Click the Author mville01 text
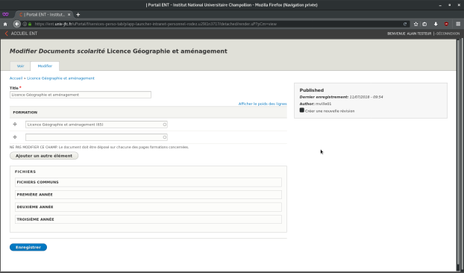 tap(316, 104)
